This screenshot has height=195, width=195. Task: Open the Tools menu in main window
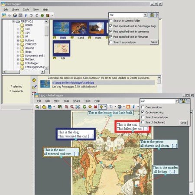[26, 10]
